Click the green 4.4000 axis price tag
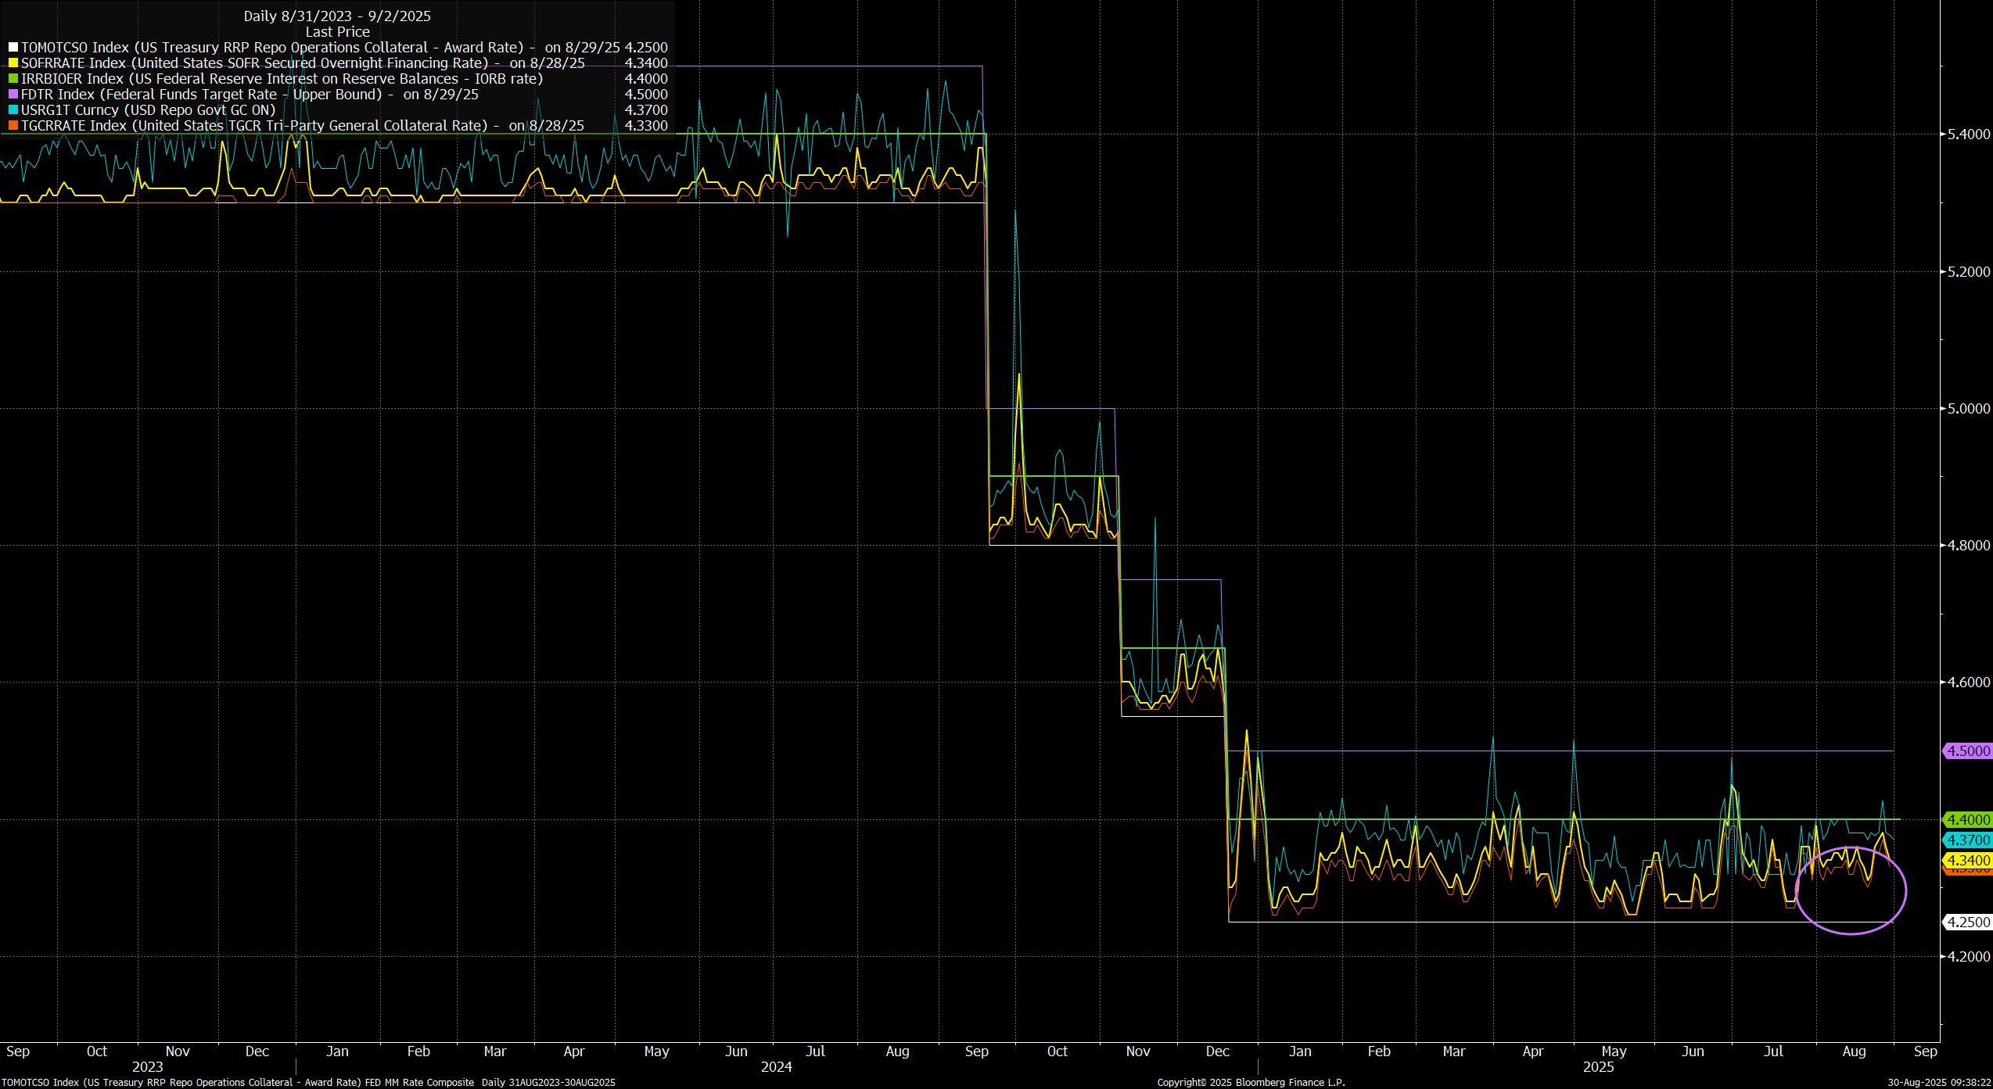1993x1089 pixels. tap(1966, 820)
